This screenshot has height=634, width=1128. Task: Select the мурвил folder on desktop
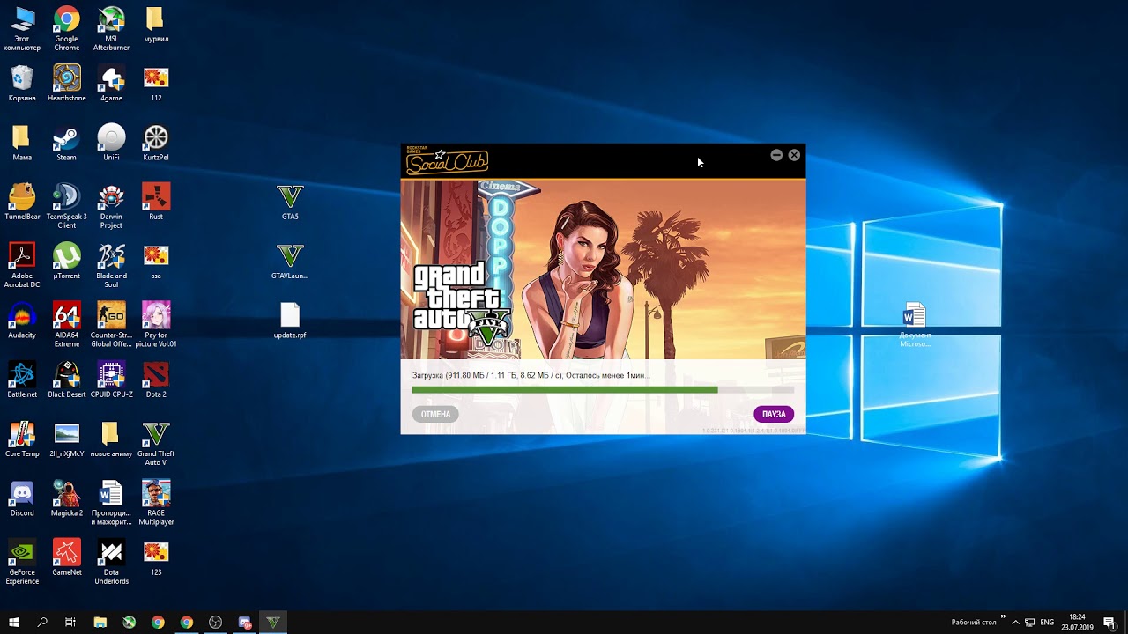tap(155, 25)
